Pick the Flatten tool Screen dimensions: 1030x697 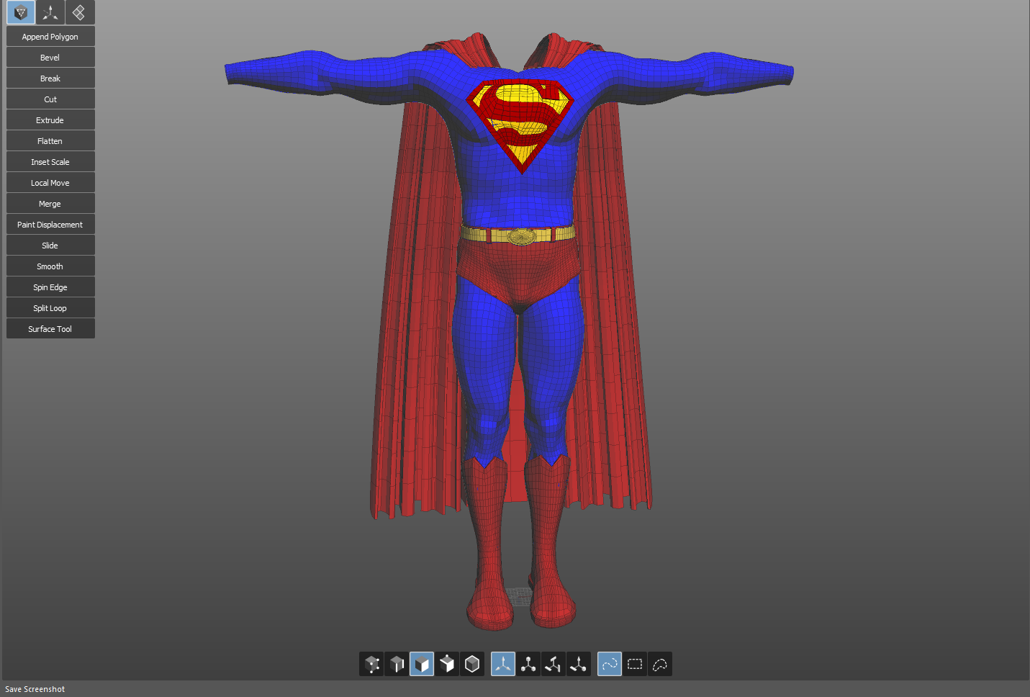(50, 141)
